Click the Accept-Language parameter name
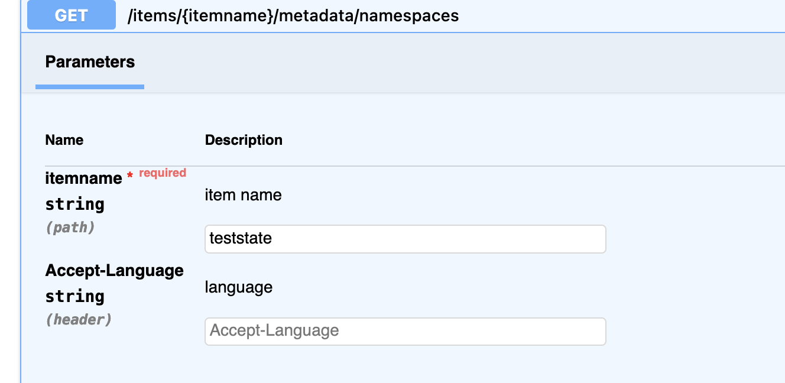This screenshot has height=383, width=785. pos(115,271)
